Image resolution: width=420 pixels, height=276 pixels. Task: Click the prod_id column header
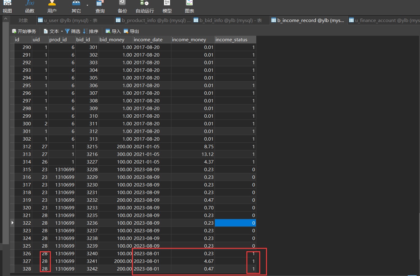coord(62,39)
